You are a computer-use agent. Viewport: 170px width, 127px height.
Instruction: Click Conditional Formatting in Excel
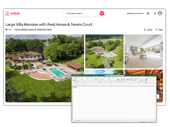[118, 80]
